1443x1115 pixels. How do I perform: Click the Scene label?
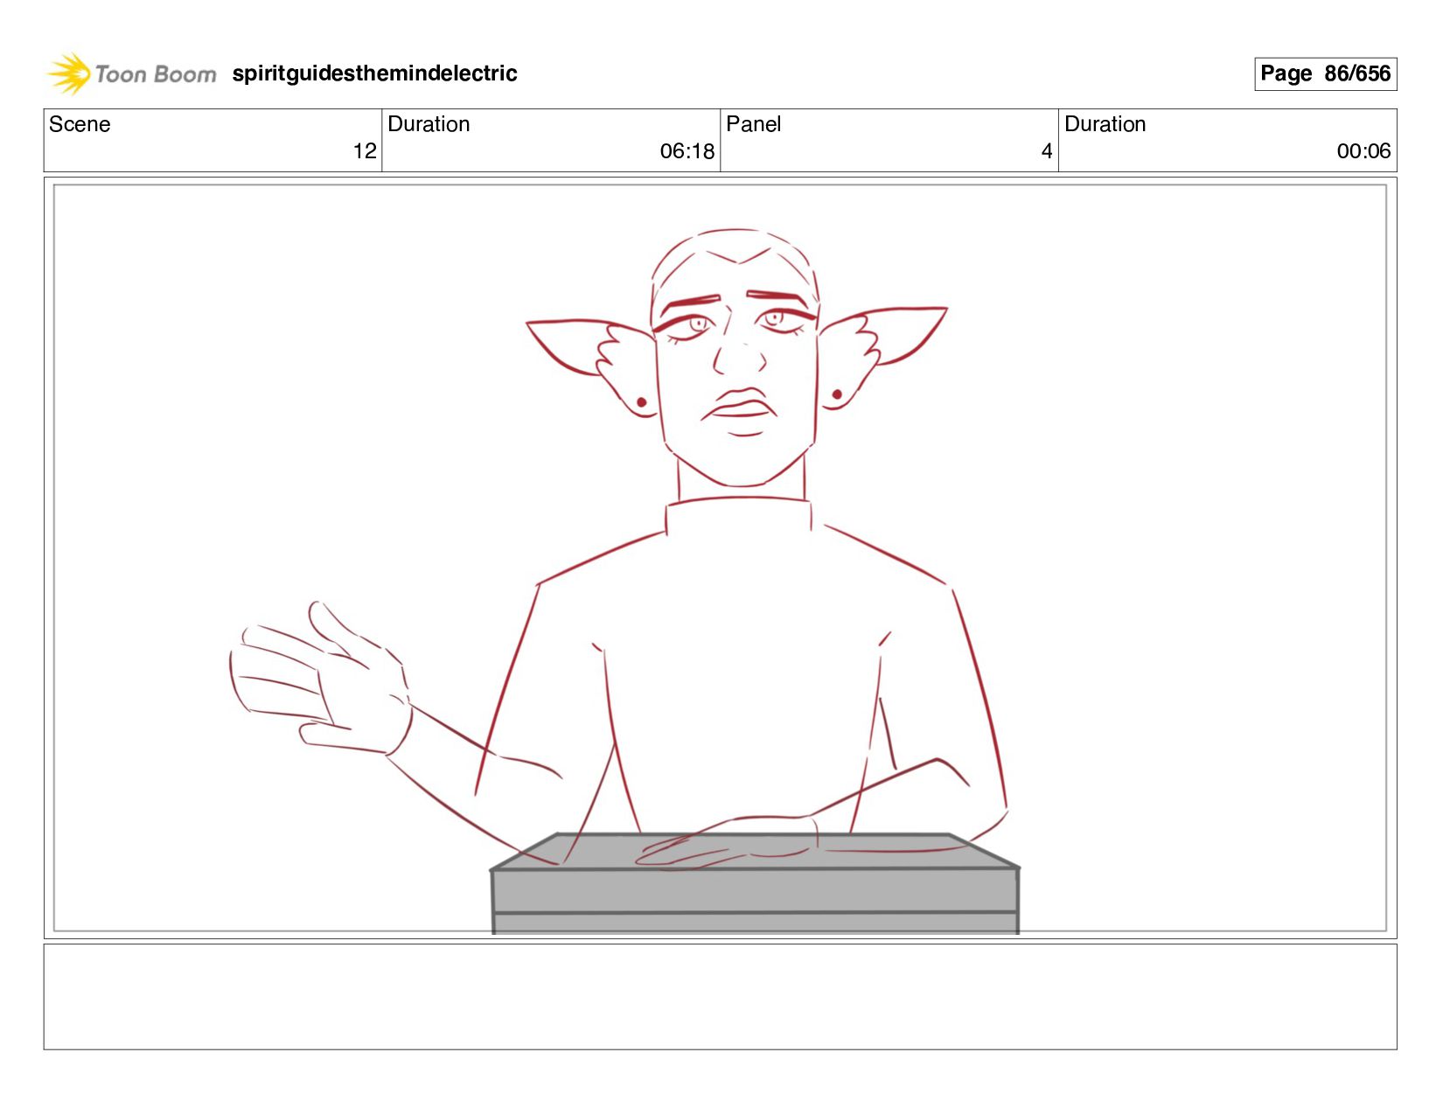click(80, 124)
